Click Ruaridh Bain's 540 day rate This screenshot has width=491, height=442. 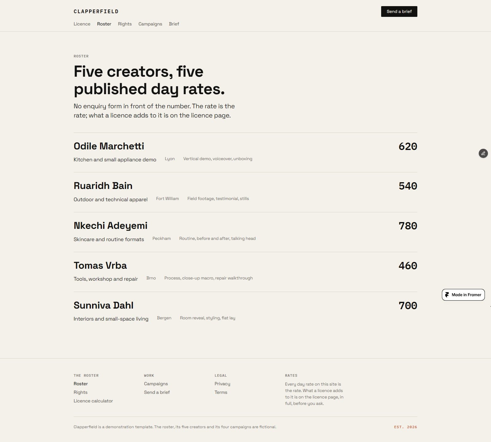408,186
